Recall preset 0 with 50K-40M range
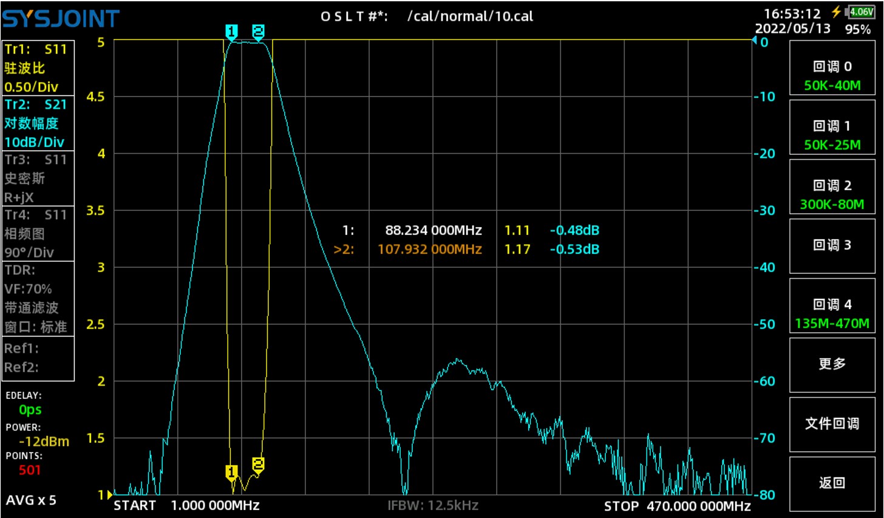884x518 pixels. (x=832, y=75)
